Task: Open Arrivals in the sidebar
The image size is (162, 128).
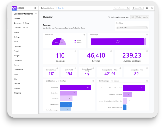Action: [16, 42]
